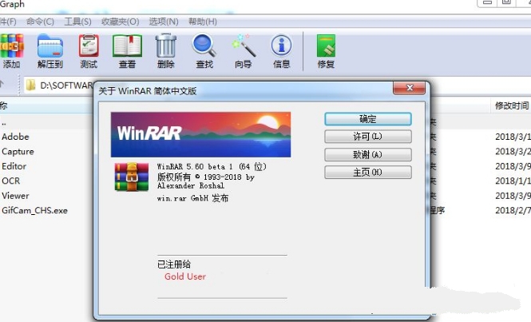
Task: Launch the Wizard (向导) wand icon
Action: click(x=244, y=51)
